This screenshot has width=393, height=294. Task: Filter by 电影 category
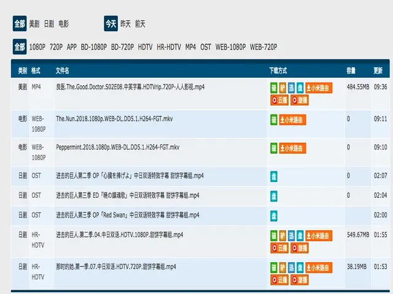[64, 24]
